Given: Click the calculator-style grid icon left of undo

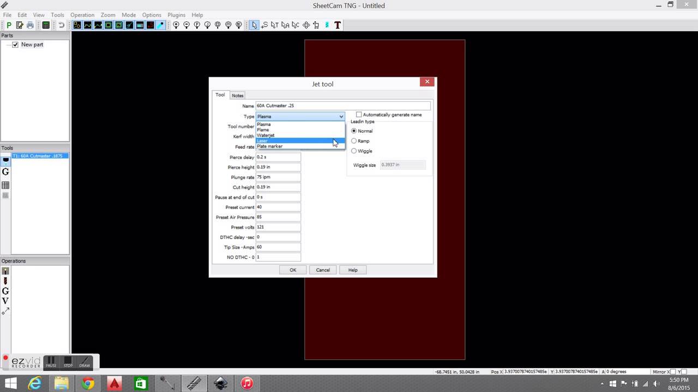Looking at the screenshot, I should 46,25.
